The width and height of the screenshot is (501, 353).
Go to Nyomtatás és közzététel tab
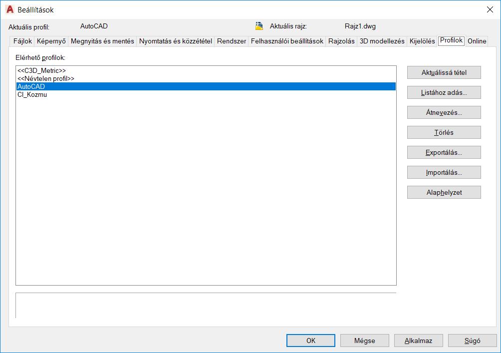pos(176,41)
